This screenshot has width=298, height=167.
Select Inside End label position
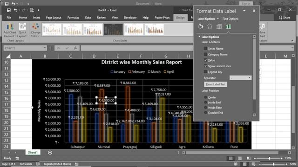click(x=205, y=102)
